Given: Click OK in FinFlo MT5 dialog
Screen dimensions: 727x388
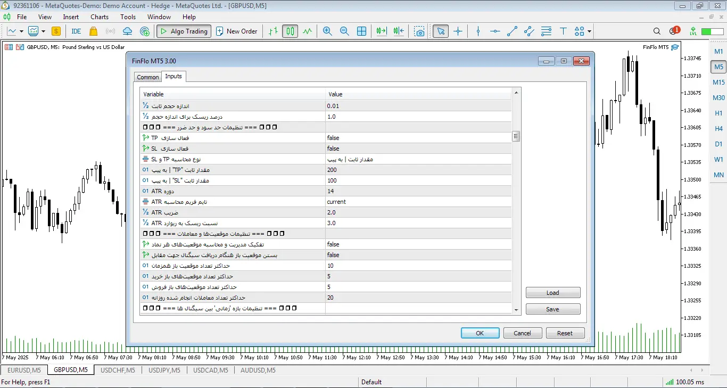Looking at the screenshot, I should coord(480,333).
